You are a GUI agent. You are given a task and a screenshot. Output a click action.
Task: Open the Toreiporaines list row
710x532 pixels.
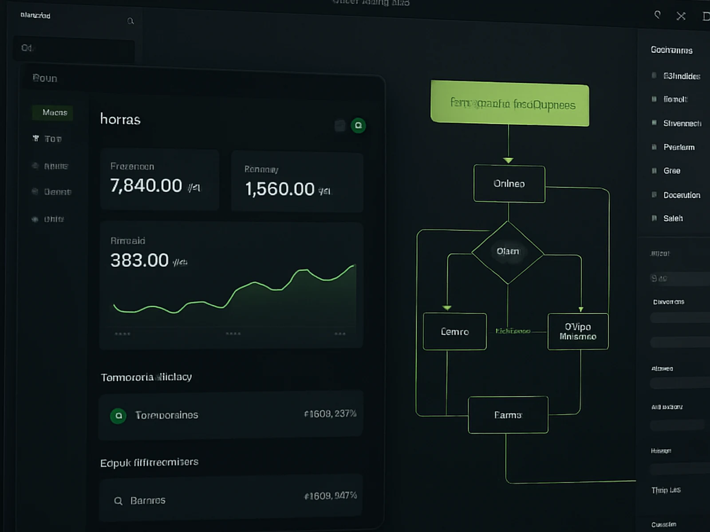[x=231, y=415]
